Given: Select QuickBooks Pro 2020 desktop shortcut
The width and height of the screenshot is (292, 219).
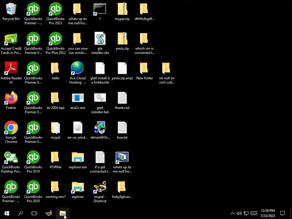Looking at the screenshot, I should 33,191.
